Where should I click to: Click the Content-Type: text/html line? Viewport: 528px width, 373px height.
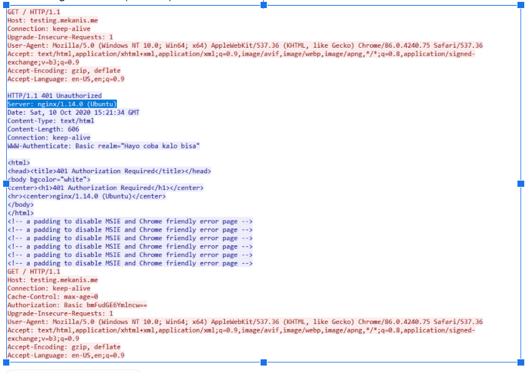pyautogui.click(x=51, y=120)
